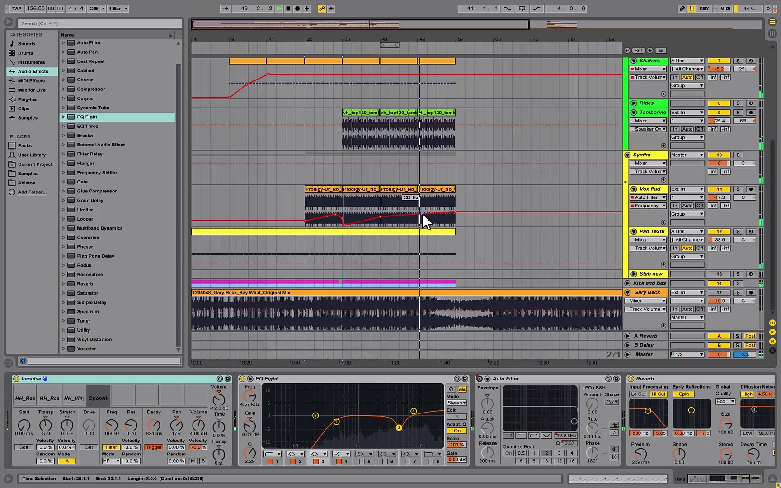
Task: Mute Vox Pad via track activator 11
Action: click(719, 189)
